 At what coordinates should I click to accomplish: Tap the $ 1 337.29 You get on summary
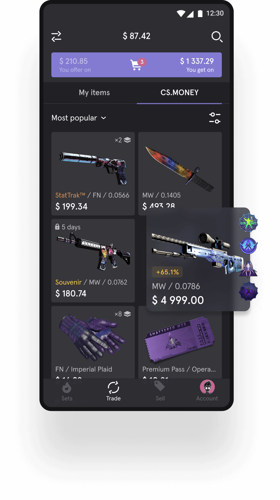click(x=197, y=65)
